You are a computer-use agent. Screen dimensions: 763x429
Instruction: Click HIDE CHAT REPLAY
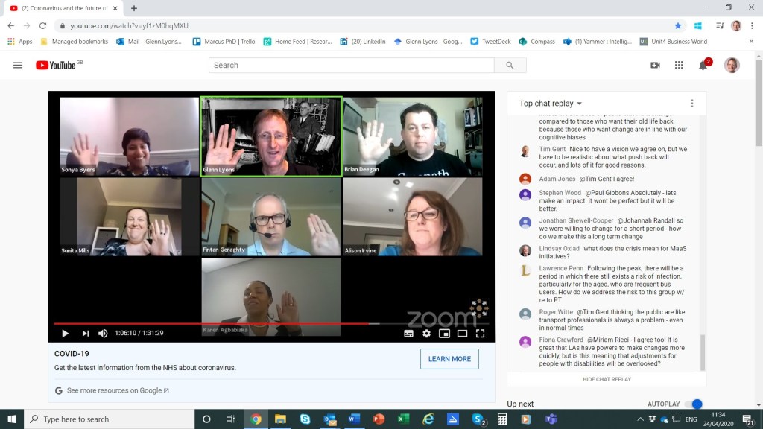606,379
